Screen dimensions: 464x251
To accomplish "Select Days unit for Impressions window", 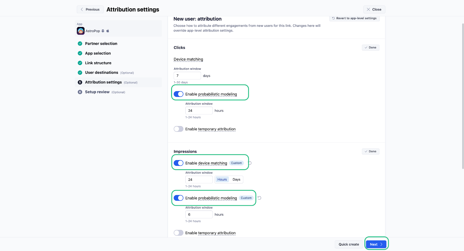I will (236, 179).
